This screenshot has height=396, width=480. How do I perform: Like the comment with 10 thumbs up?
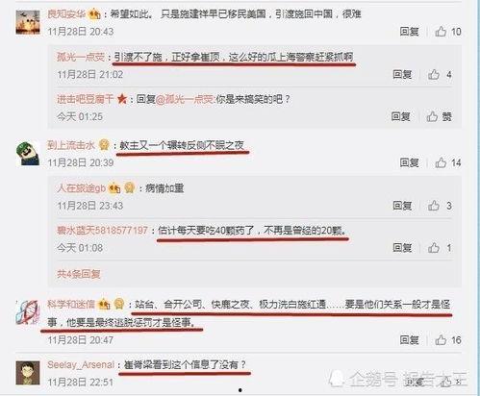click(x=441, y=32)
